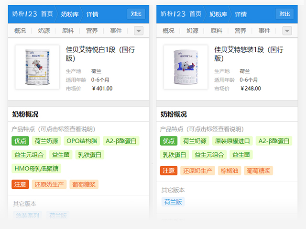
Task: Open the 佳贝艾特悠装1段 product image
Action: pos(186,67)
